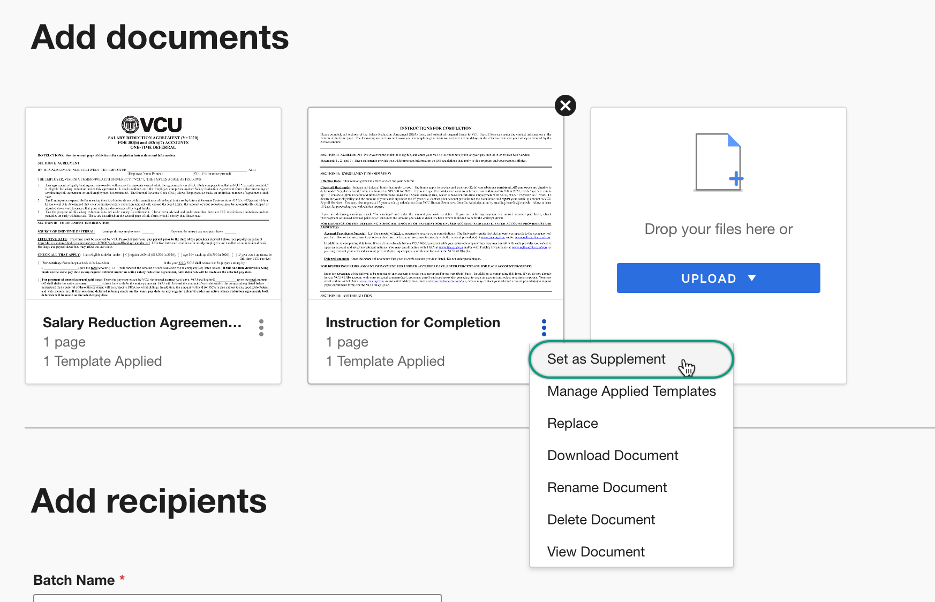Viewport: 935px width, 602px height.
Task: Click '1 page' under Salary Reduction Agreement
Action: point(64,342)
